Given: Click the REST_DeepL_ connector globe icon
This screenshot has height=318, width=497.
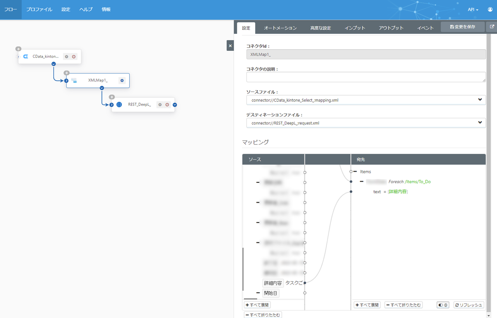Looking at the screenshot, I should coord(119,105).
